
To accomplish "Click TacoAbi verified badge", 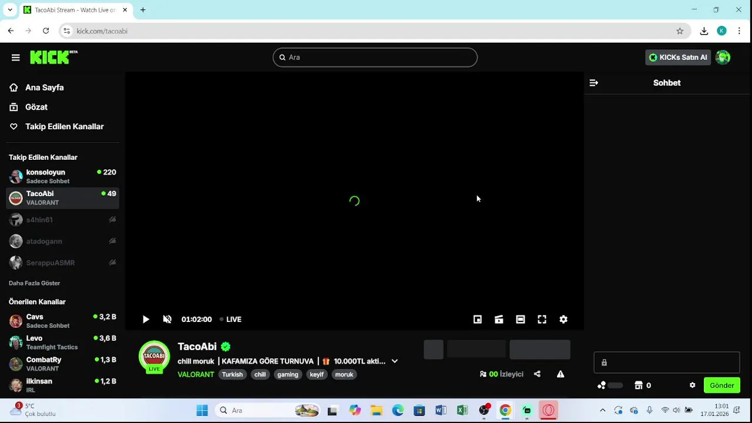I will coord(226,347).
